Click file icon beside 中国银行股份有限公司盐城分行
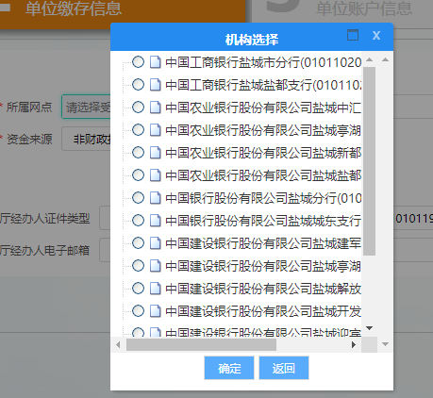Viewport: 433px width, 398px height. (155, 198)
